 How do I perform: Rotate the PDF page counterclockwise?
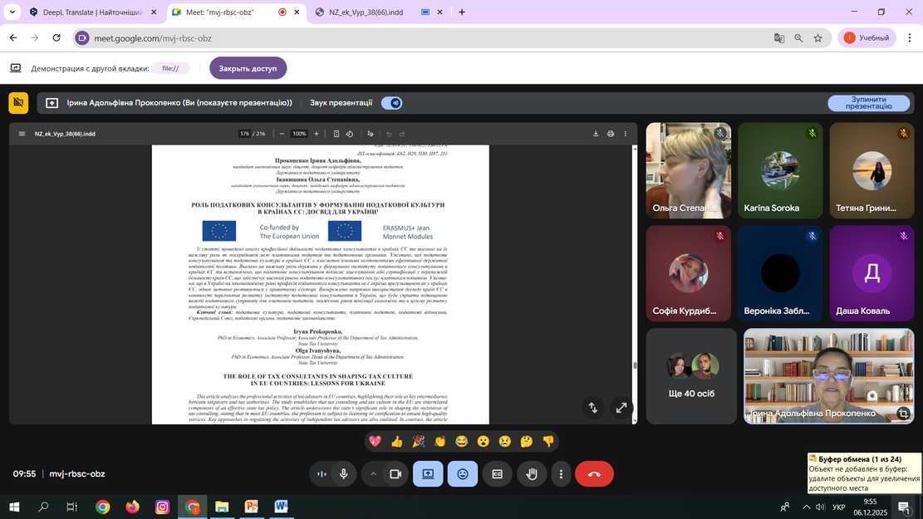pos(350,134)
